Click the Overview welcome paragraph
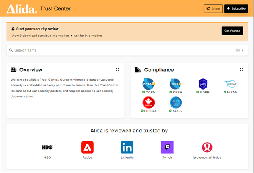 point(65,88)
